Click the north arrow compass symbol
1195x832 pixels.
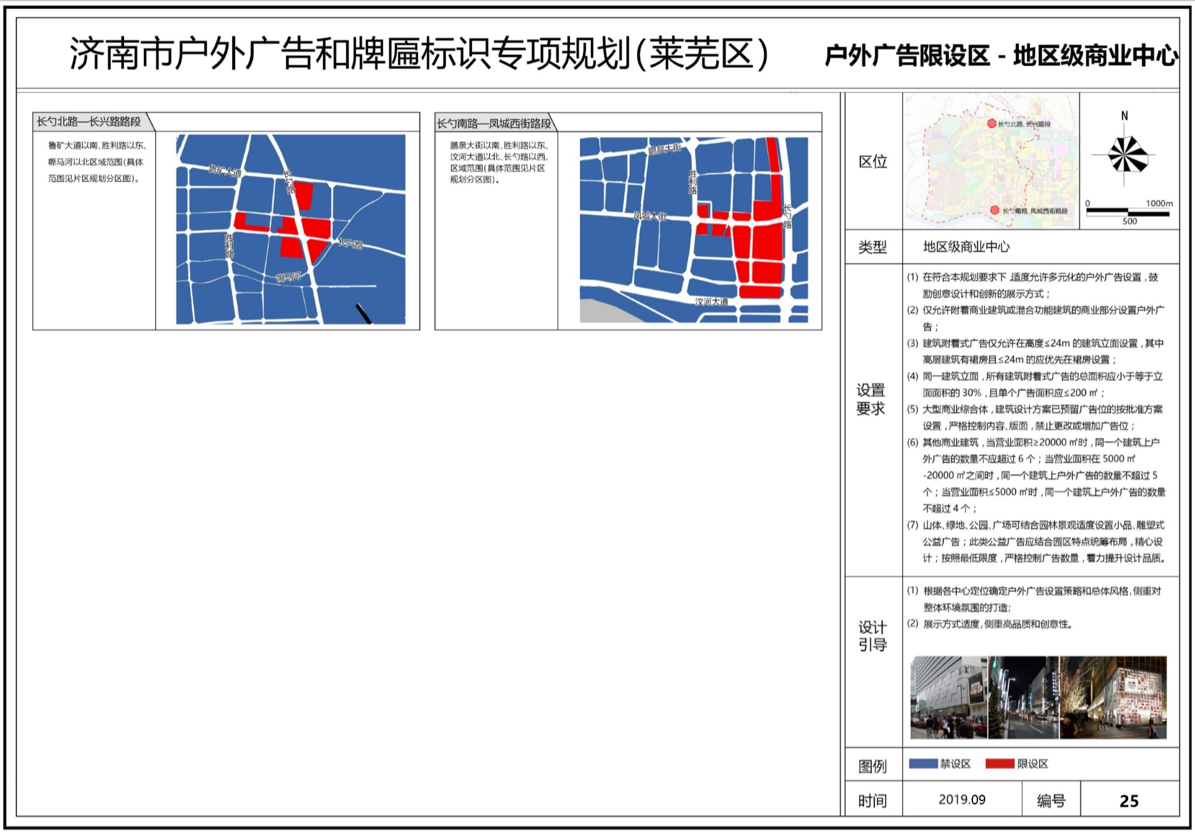click(1126, 155)
